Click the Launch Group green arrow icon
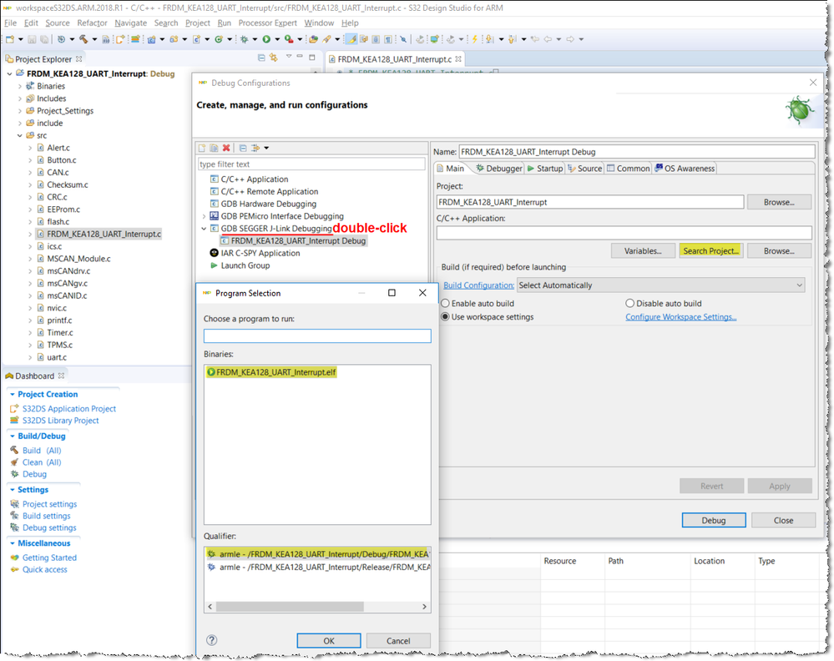This screenshot has width=834, height=661. click(x=214, y=265)
